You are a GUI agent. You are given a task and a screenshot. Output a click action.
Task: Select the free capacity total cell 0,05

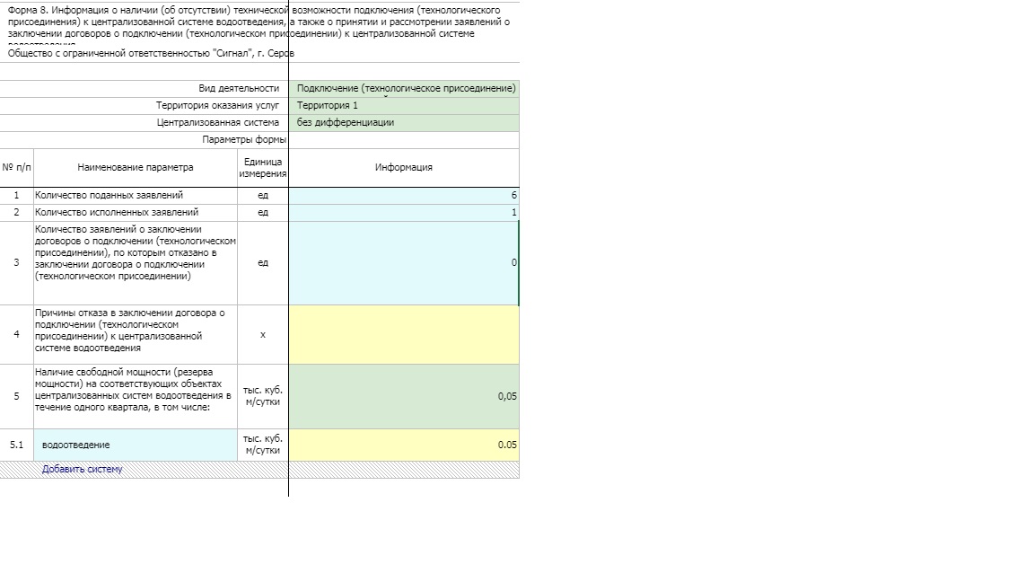[404, 397]
